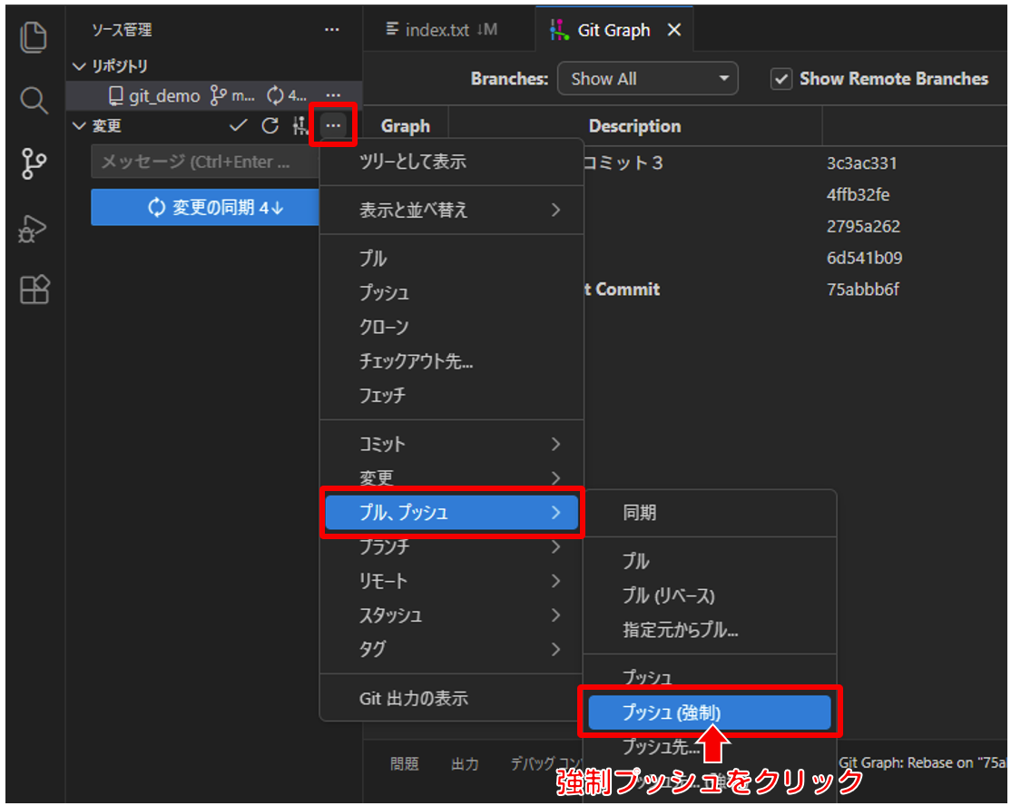
Task: Open the Search view icon
Action: [x=34, y=101]
